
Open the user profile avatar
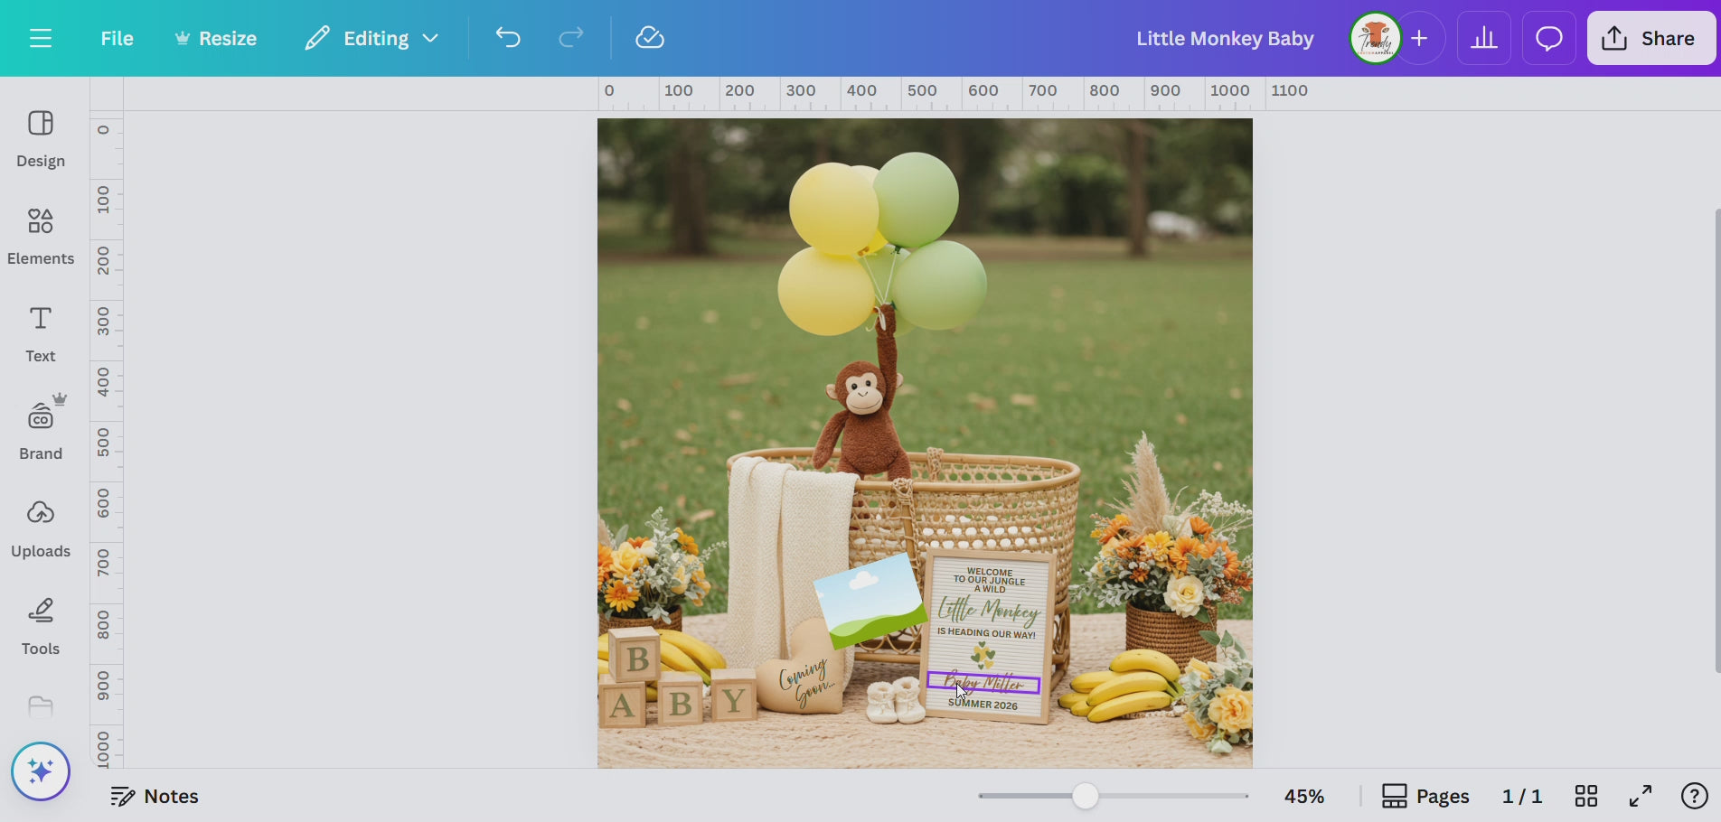1375,38
